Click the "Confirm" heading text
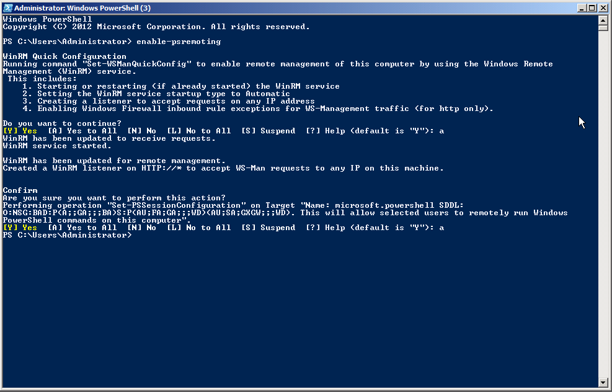The height and width of the screenshot is (392, 612). pyautogui.click(x=20, y=190)
